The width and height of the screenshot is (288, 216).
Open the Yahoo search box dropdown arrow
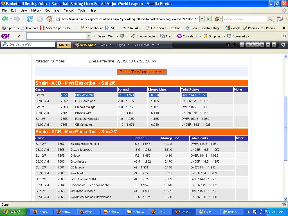tap(89, 36)
